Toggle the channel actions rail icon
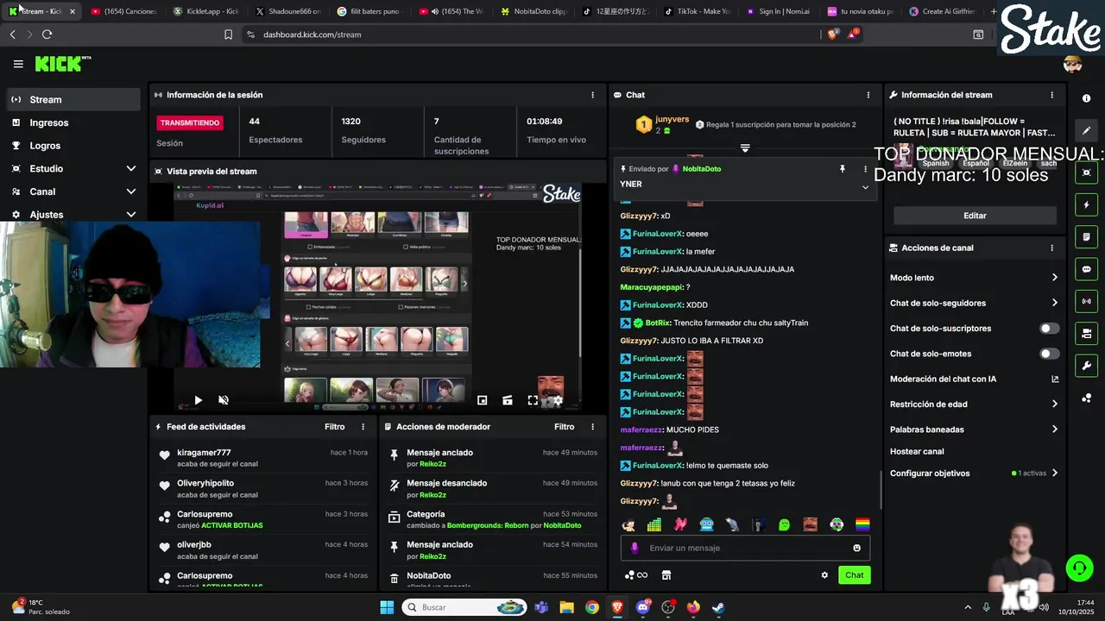 pos(1087,334)
